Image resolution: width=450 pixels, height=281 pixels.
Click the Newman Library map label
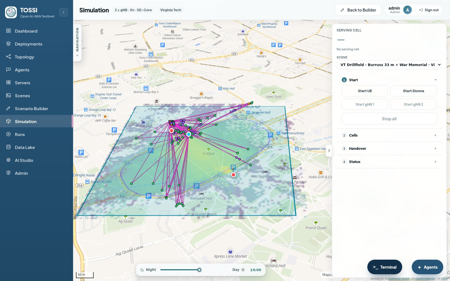pyautogui.click(x=293, y=133)
